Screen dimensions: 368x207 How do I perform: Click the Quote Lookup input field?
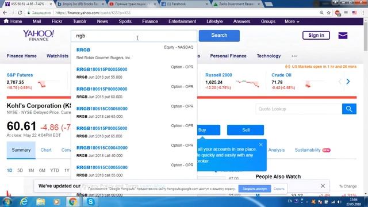coord(299,109)
